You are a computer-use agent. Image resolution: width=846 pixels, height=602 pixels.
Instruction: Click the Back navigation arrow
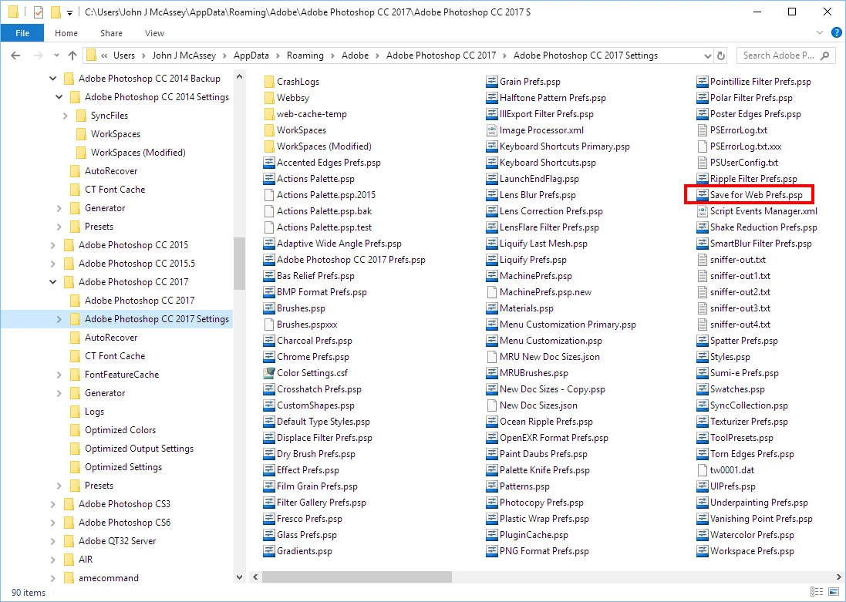coord(15,55)
